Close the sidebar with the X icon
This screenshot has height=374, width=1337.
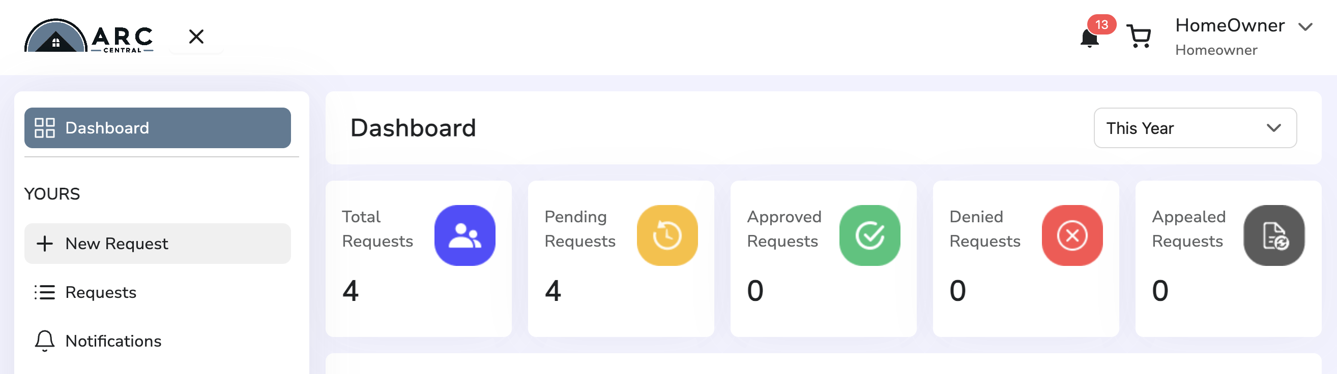[196, 37]
